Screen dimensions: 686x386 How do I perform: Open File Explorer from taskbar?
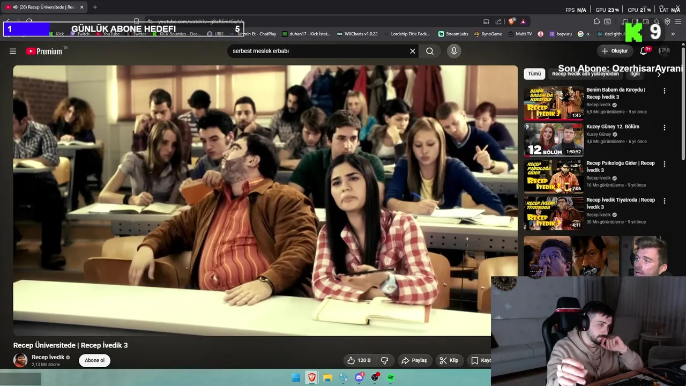(327, 378)
